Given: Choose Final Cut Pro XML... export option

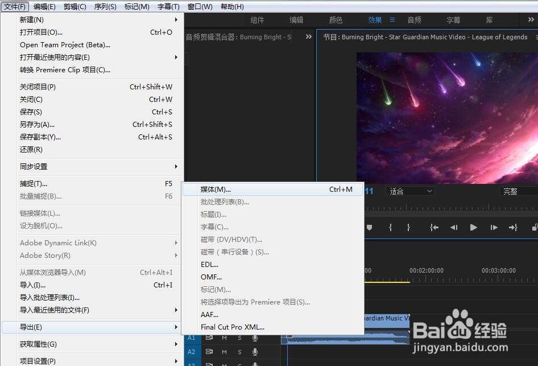Looking at the screenshot, I should (x=273, y=327).
